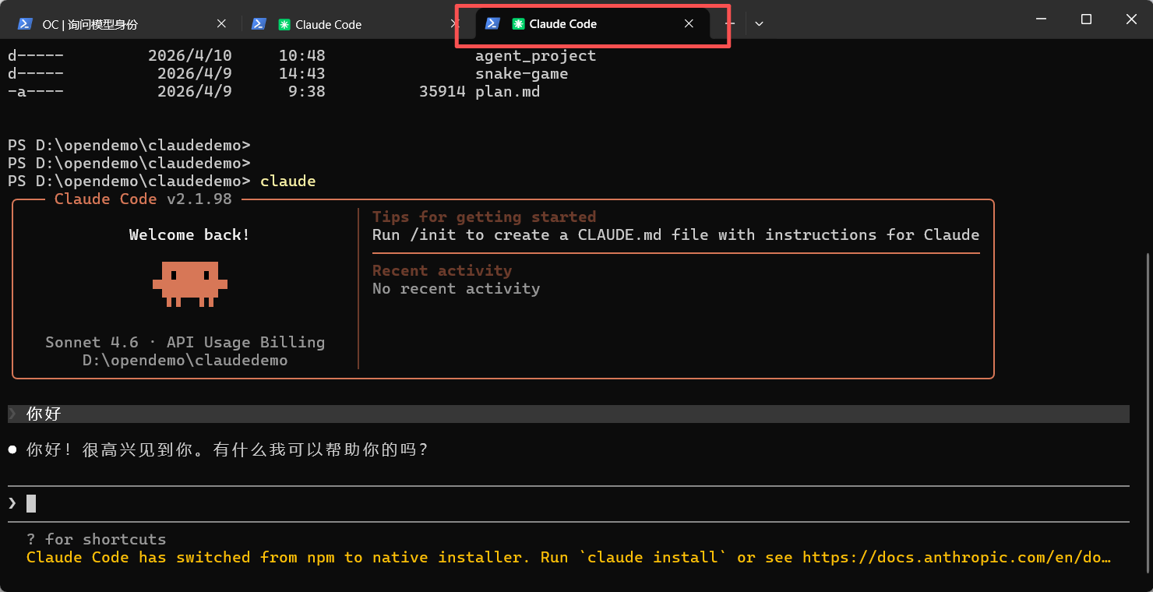
Task: Click the green Claude icon on the inactive Claude Code tab
Action: coord(284,24)
